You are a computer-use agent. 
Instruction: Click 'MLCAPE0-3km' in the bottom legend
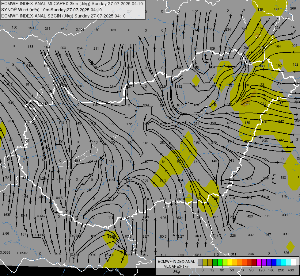coord(176,266)
